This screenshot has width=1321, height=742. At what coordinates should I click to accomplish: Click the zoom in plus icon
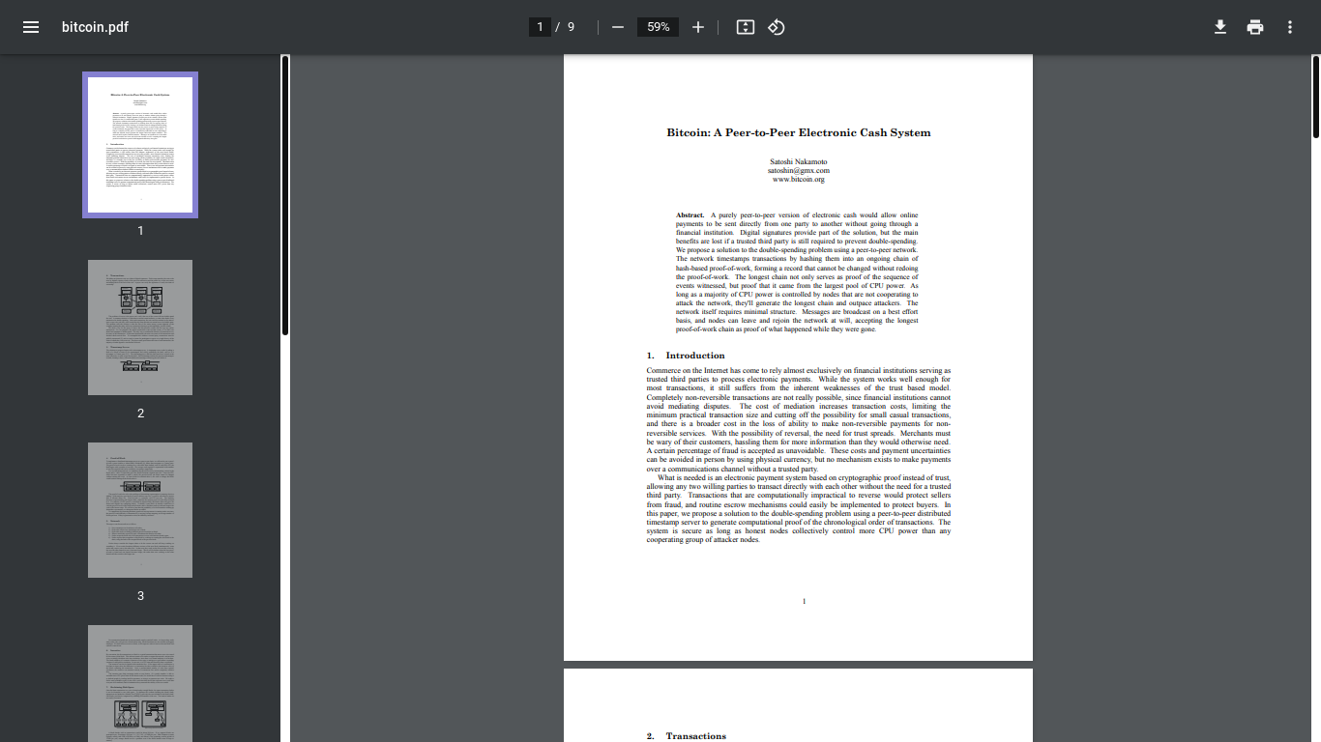click(x=698, y=27)
